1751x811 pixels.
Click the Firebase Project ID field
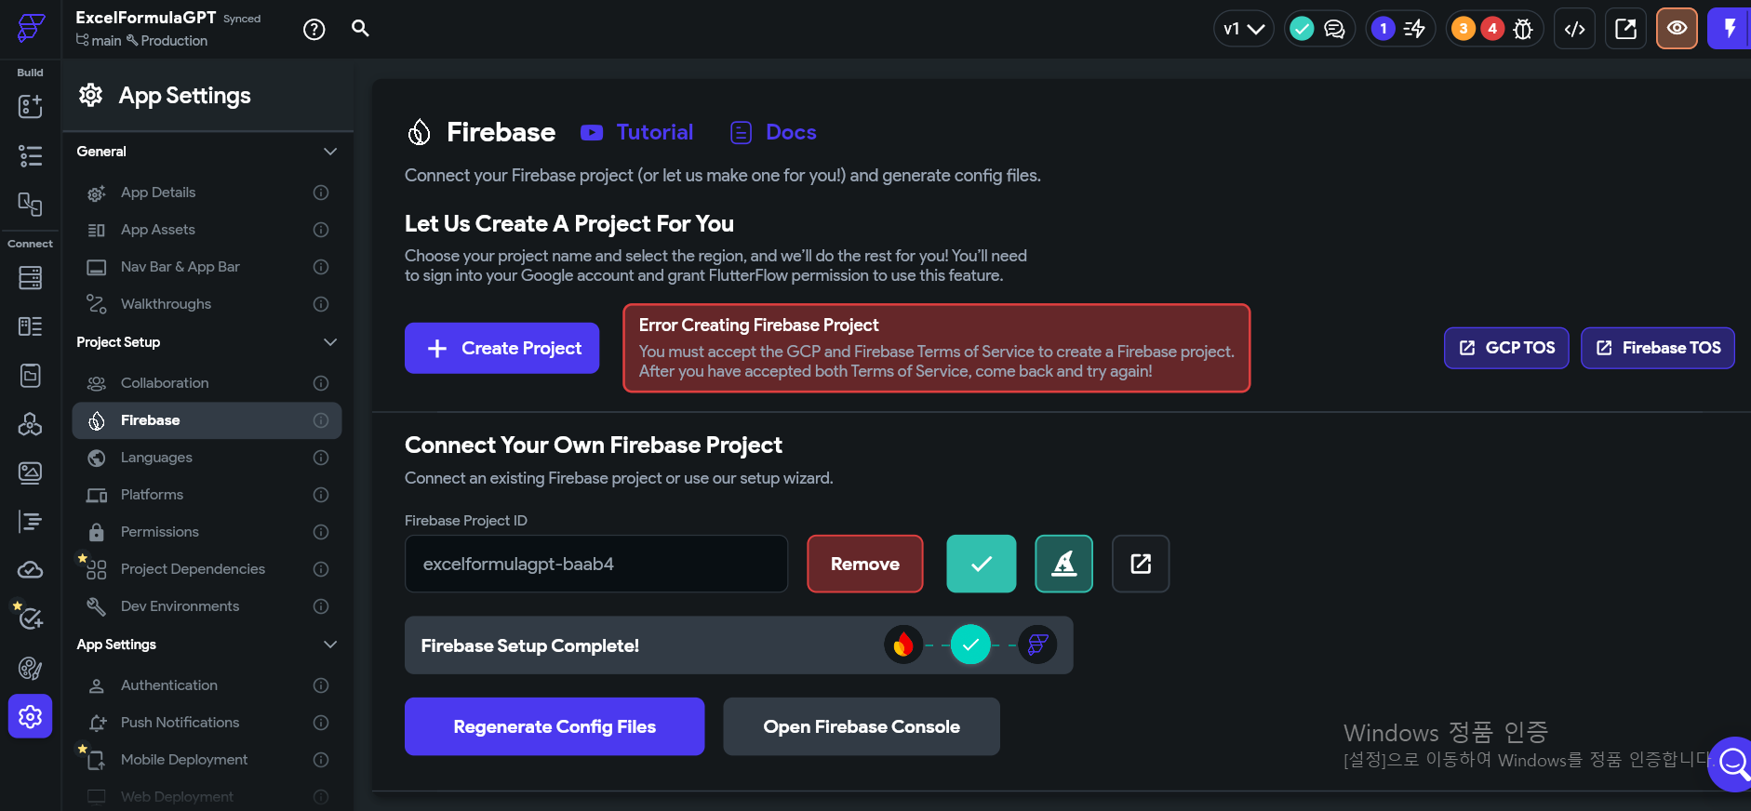596,564
